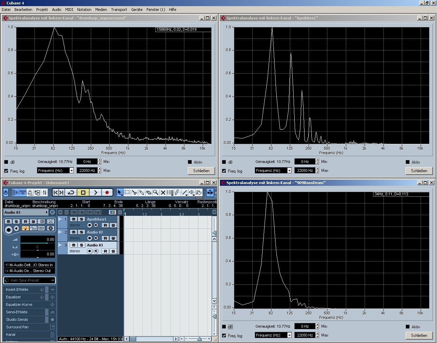Solo the Audio 02 track
This screenshot has height=343, width=437.
(82, 232)
